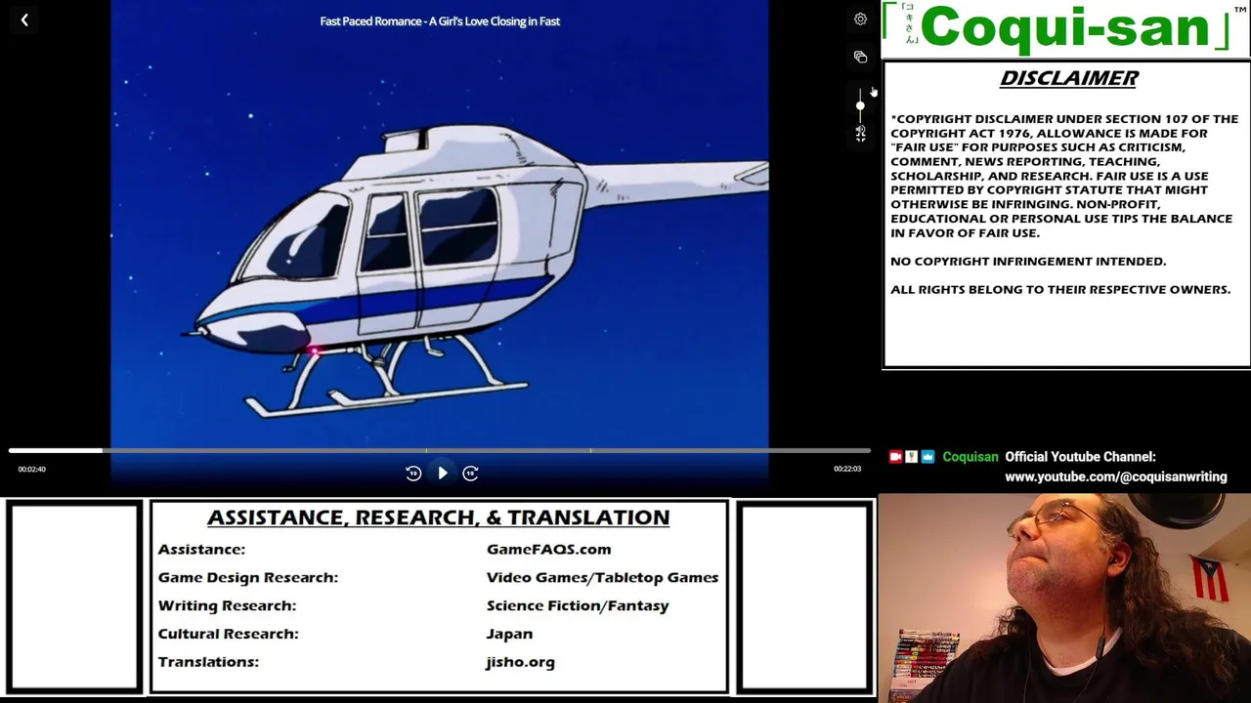Click the Translations: label
Screen dimensions: 1251x703
pos(208,662)
